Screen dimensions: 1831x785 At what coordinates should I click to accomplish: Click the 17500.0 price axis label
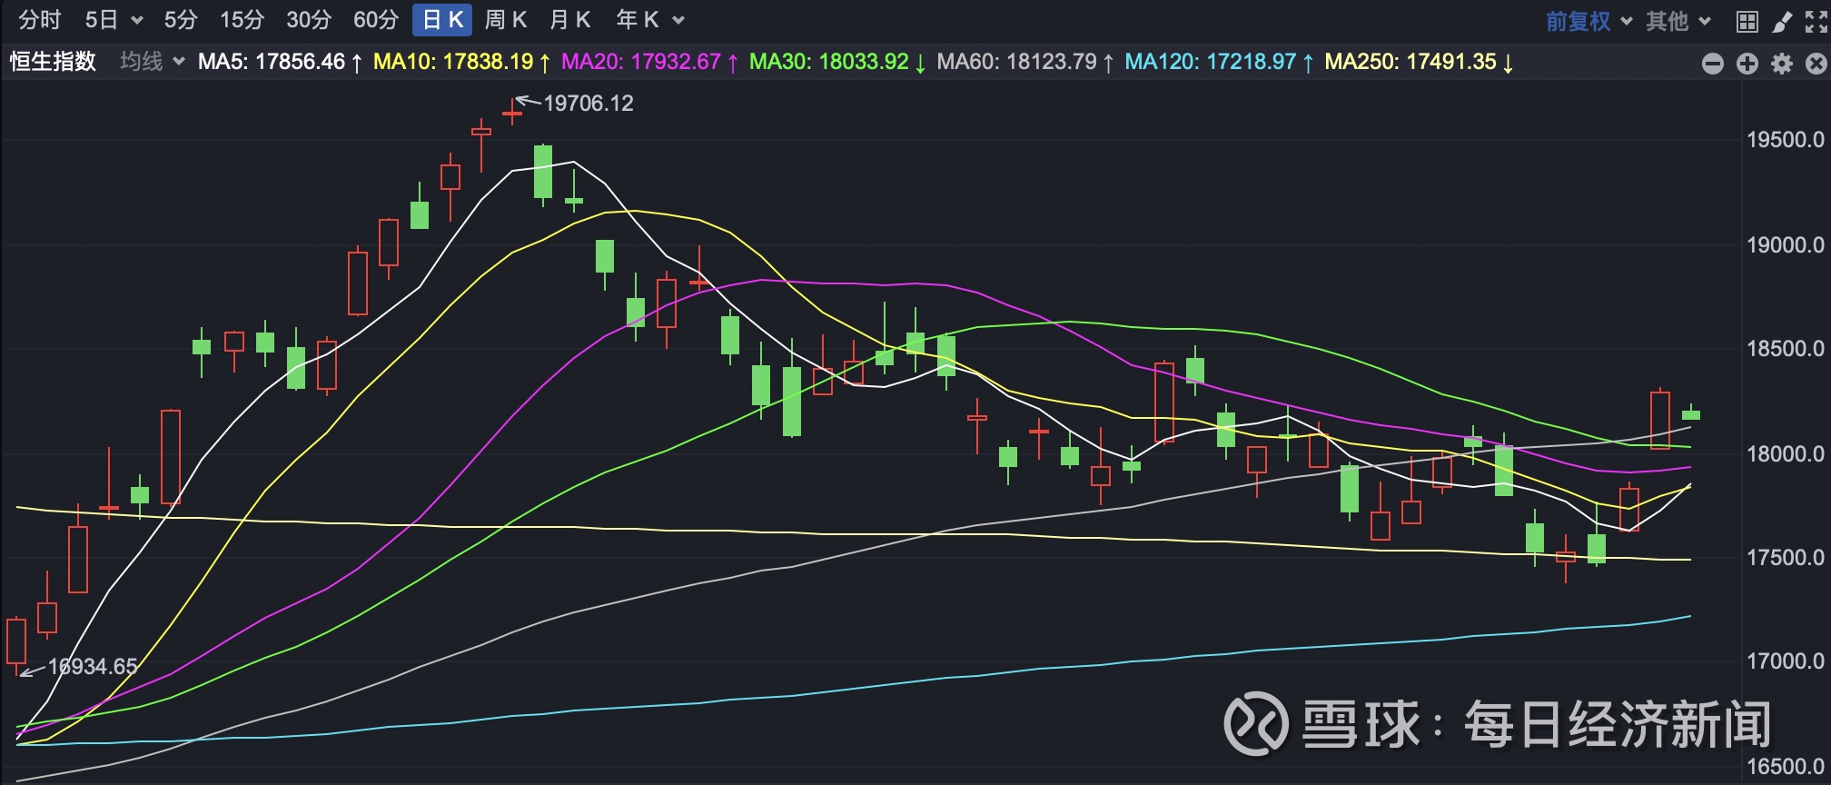coord(1786,558)
